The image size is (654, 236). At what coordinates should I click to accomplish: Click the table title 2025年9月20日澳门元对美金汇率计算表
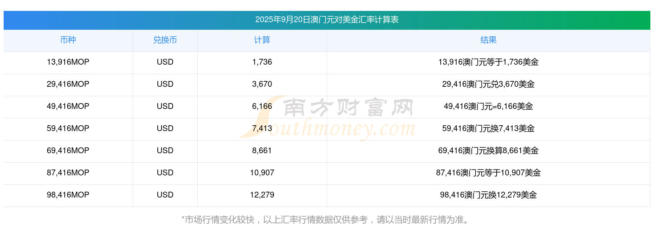coord(327,20)
